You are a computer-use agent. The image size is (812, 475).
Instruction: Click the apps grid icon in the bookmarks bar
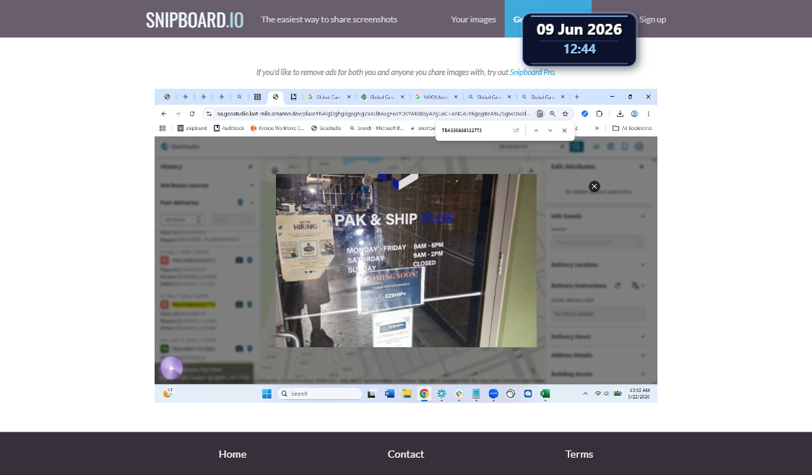coord(163,128)
